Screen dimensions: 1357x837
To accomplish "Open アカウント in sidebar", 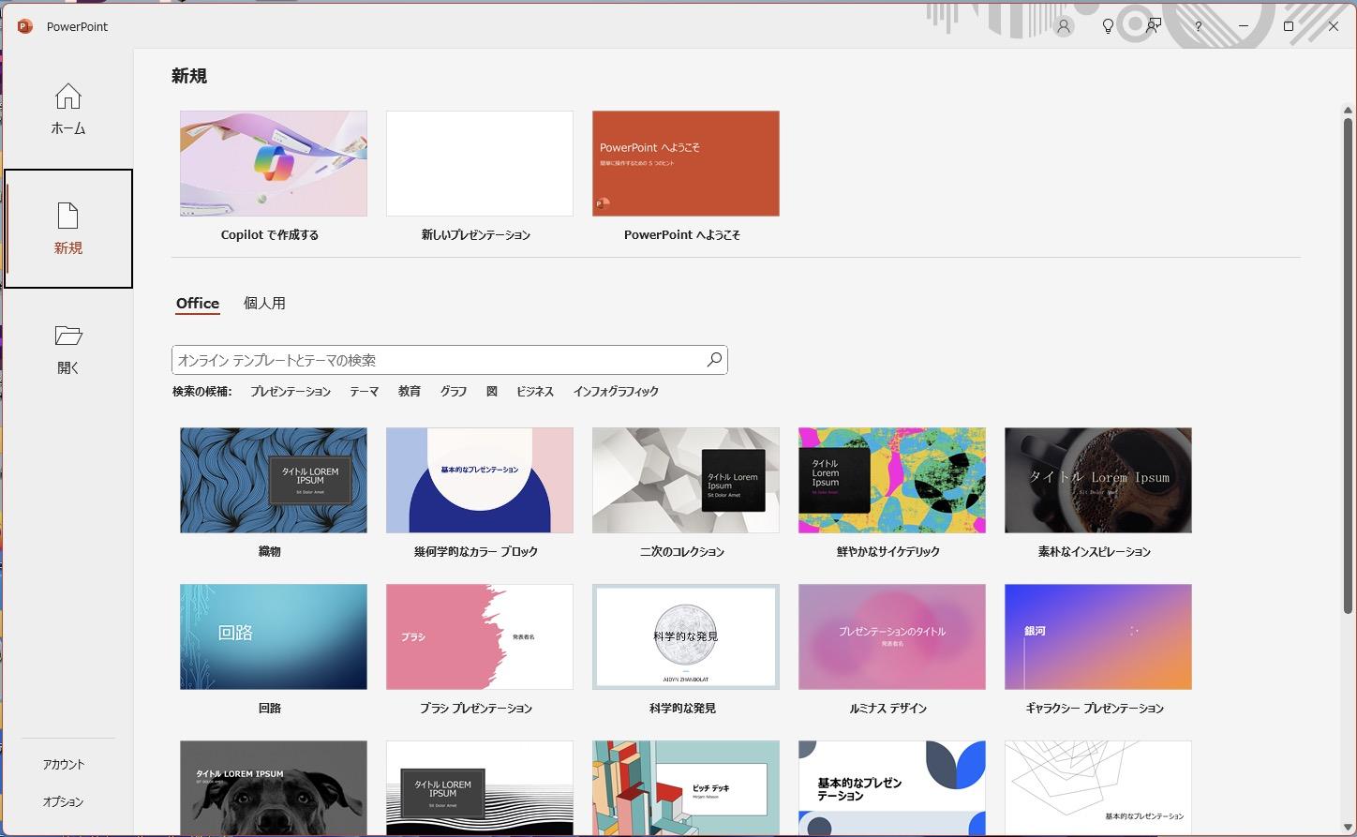I will tap(64, 765).
